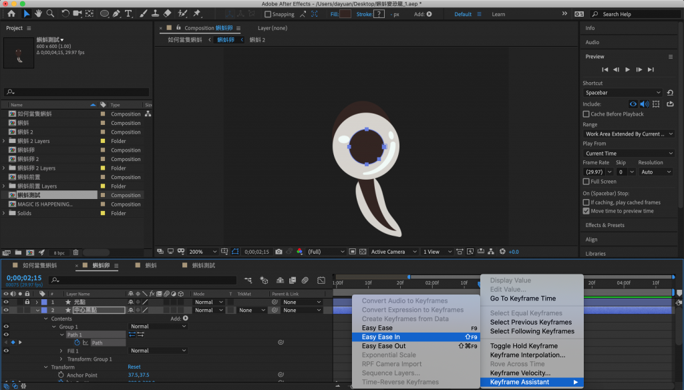Hide the 光點 layer with its eye icon

pos(6,302)
